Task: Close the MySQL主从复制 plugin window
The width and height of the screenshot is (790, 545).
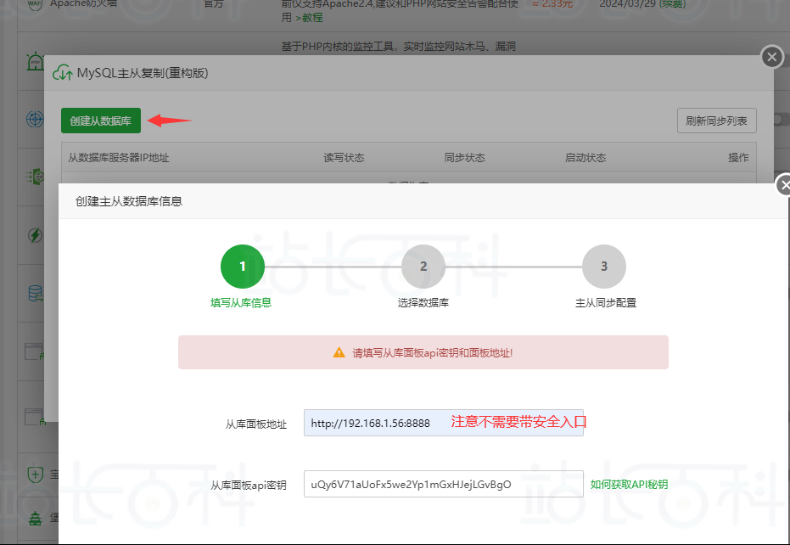Action: (x=771, y=57)
